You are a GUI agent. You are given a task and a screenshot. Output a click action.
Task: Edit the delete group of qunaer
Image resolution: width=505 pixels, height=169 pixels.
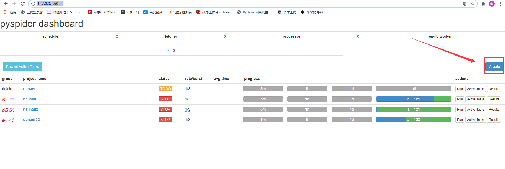point(7,89)
